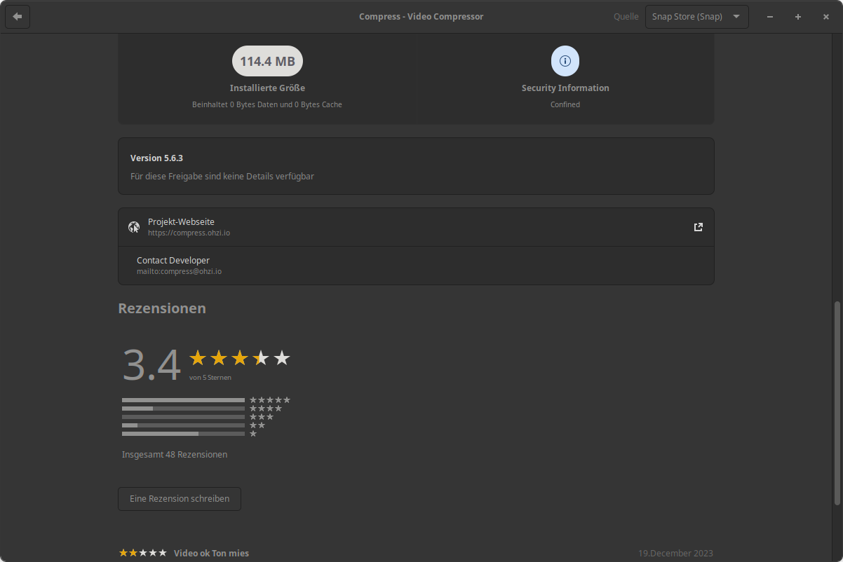Click the two-star rating of the first review
843x562 pixels.
(x=143, y=553)
